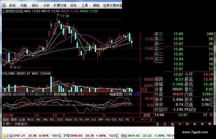This screenshot has width=216, height=139.
Task: Click the 上证 index value 2767.21
Action: 19,136
